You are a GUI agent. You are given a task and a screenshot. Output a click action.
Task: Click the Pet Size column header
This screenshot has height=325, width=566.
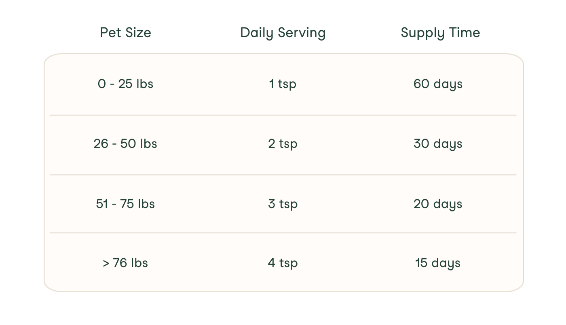pos(125,33)
